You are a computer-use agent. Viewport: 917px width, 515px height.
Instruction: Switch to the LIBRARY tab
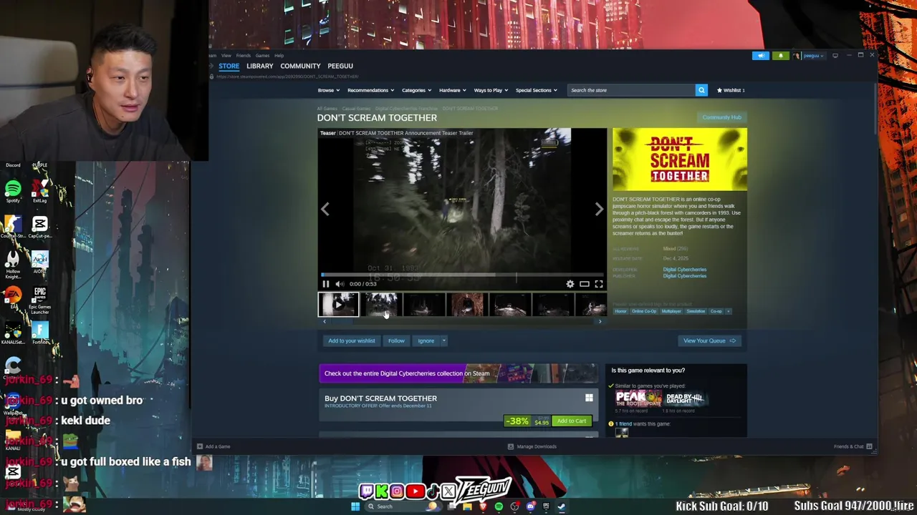[x=259, y=66]
